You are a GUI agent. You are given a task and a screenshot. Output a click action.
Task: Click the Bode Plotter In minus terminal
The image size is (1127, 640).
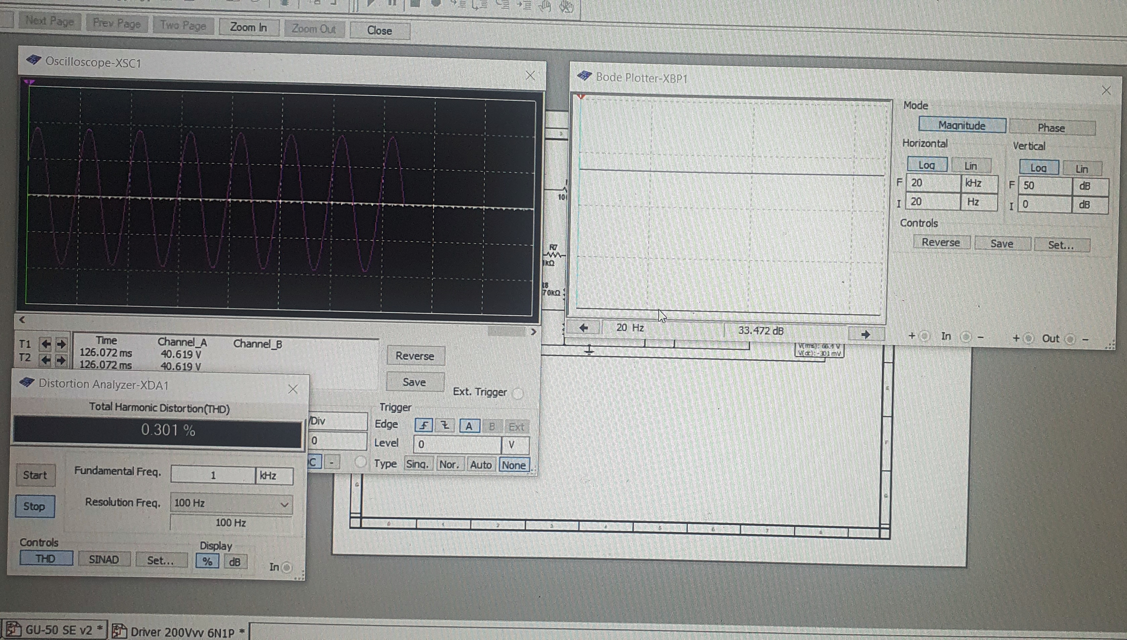[965, 337]
